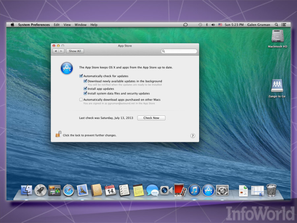The height and width of the screenshot is (223, 297).
Task: Uncheck Automatically check for updates
Action: tap(81, 76)
